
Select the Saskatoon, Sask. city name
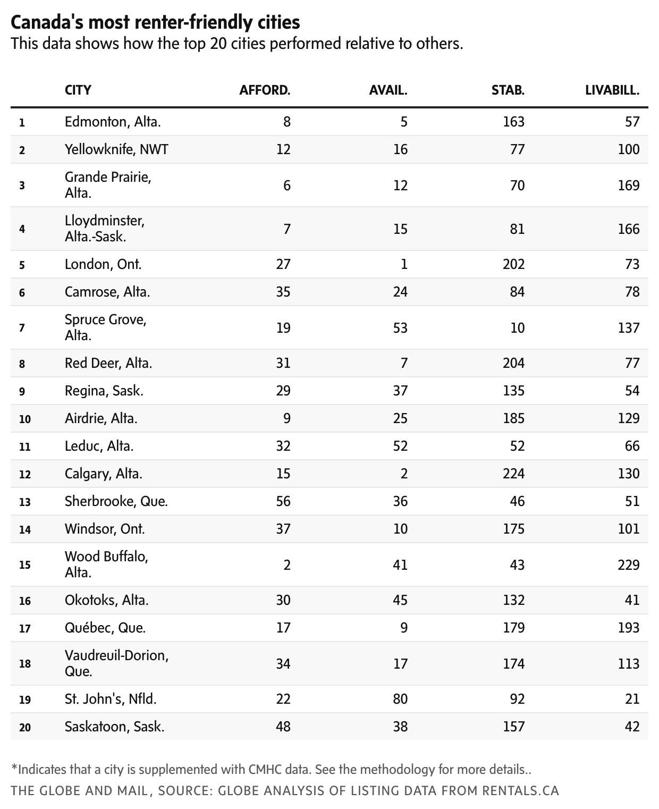(114, 727)
